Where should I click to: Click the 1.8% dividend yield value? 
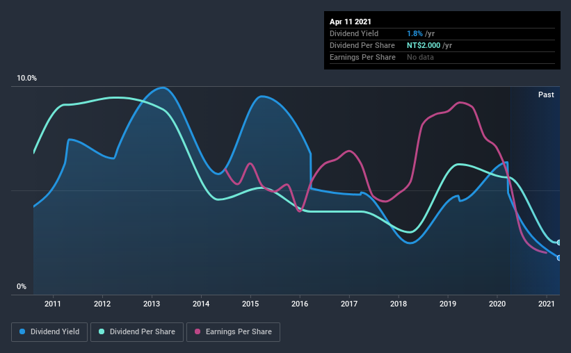[415, 33]
